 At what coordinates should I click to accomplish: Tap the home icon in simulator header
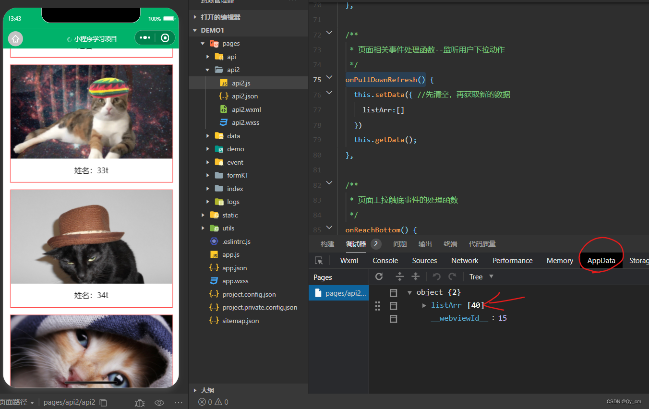[15, 39]
